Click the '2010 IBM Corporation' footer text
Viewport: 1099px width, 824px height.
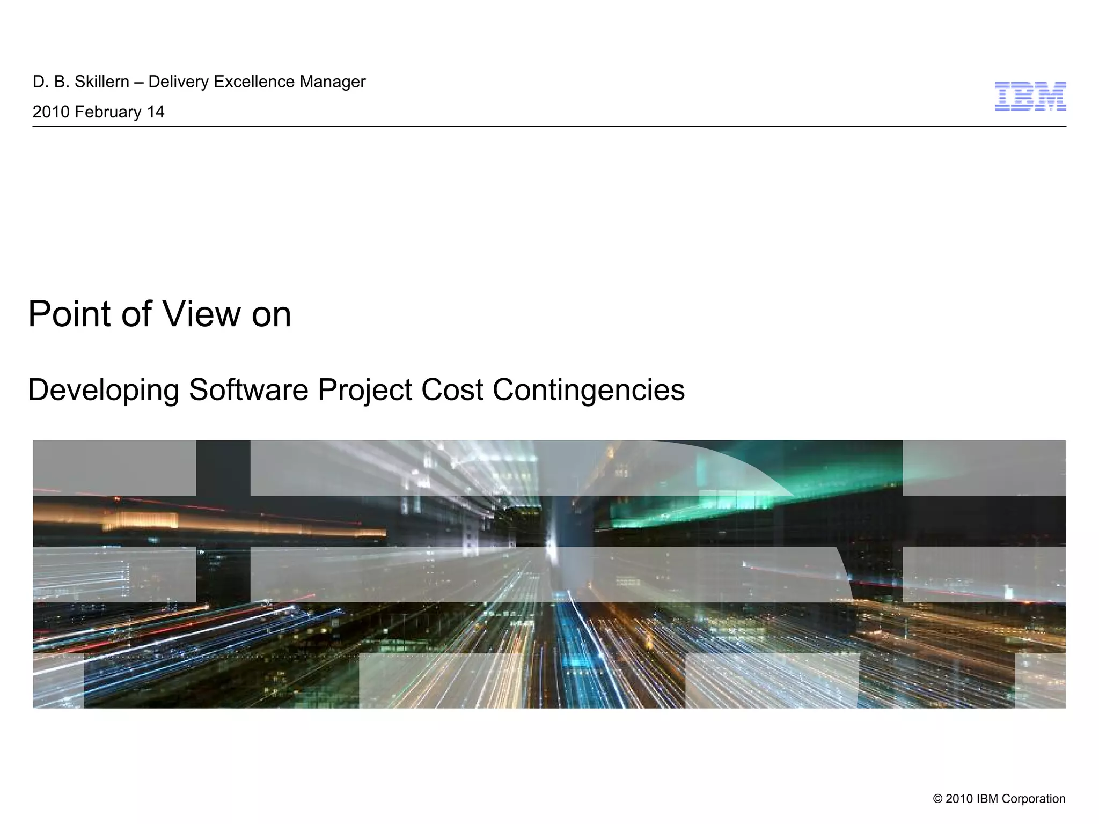(x=1005, y=799)
